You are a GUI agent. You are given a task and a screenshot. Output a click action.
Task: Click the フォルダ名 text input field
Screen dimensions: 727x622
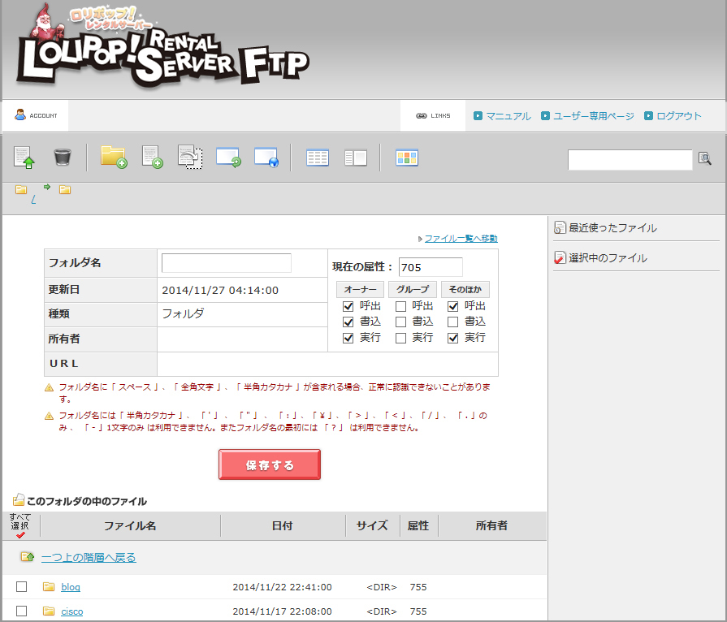point(226,263)
